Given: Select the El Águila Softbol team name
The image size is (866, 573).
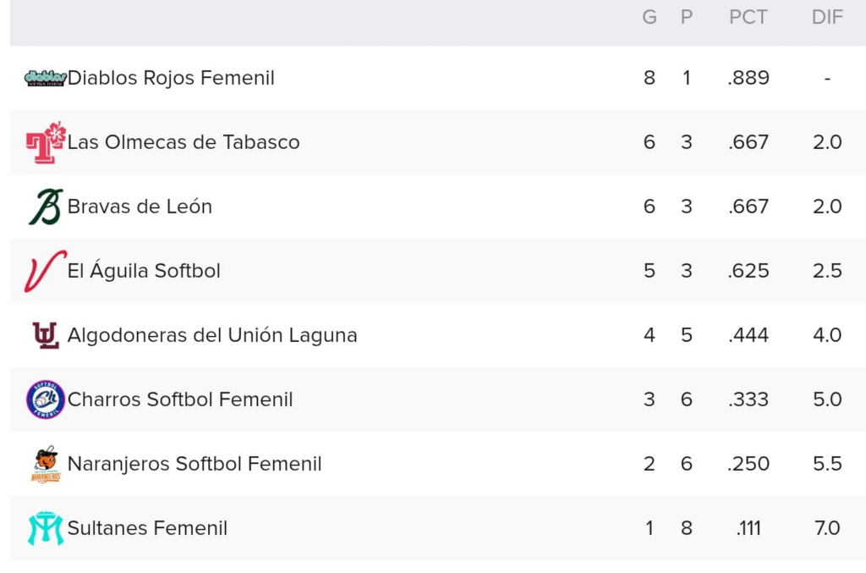Looking at the screenshot, I should pos(144,271).
